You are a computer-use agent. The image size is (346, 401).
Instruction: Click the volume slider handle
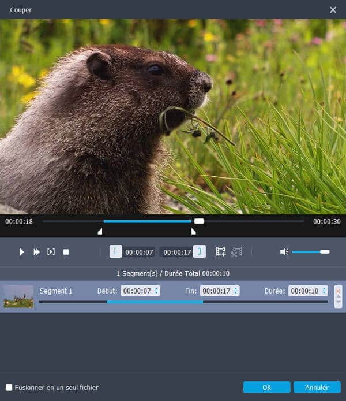click(x=325, y=252)
